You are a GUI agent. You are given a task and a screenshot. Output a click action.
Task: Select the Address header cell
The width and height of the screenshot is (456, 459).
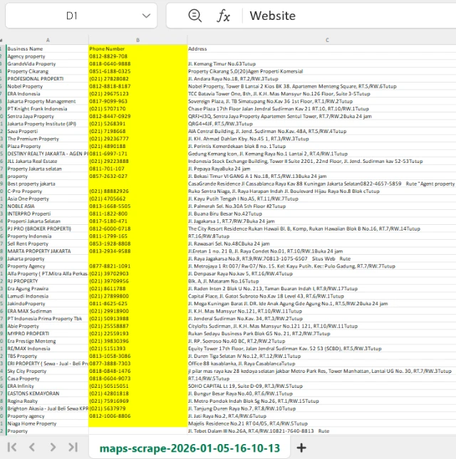click(321, 49)
